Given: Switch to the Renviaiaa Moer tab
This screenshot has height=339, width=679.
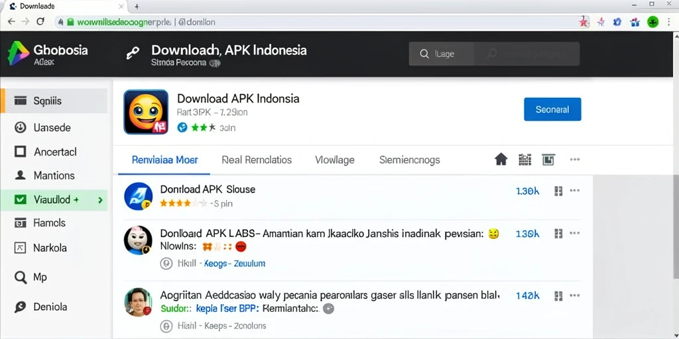Looking at the screenshot, I should click(x=164, y=160).
